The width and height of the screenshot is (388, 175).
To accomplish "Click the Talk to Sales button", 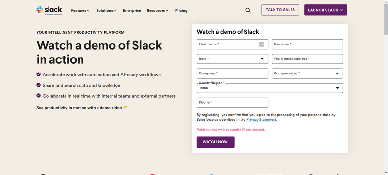I will click(x=280, y=10).
